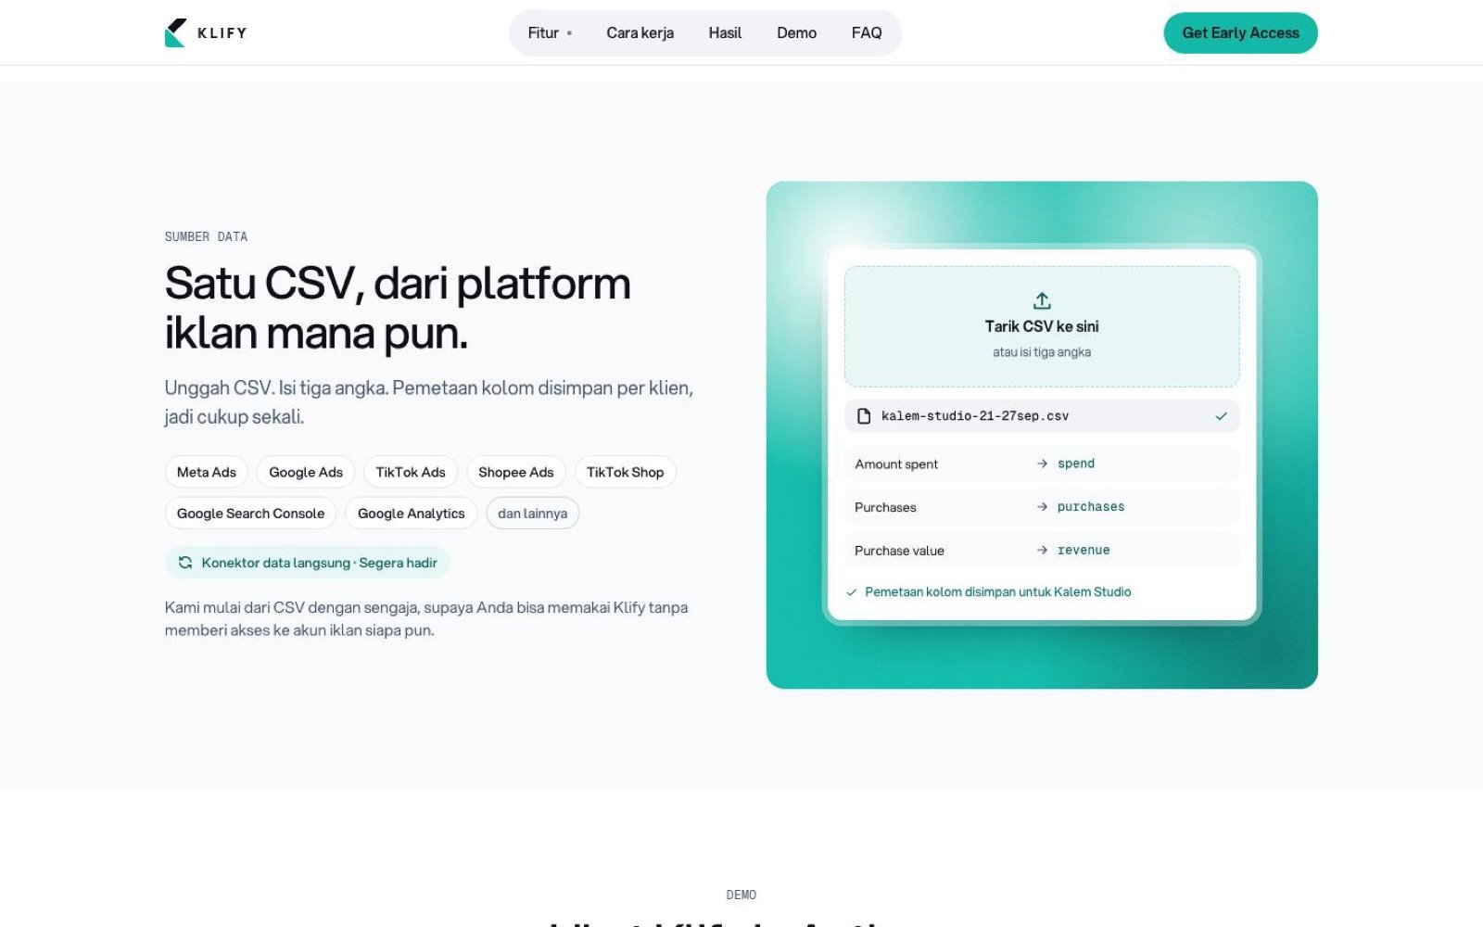Open the Cara kerja nav item
The width and height of the screenshot is (1483, 927).
[x=640, y=32]
